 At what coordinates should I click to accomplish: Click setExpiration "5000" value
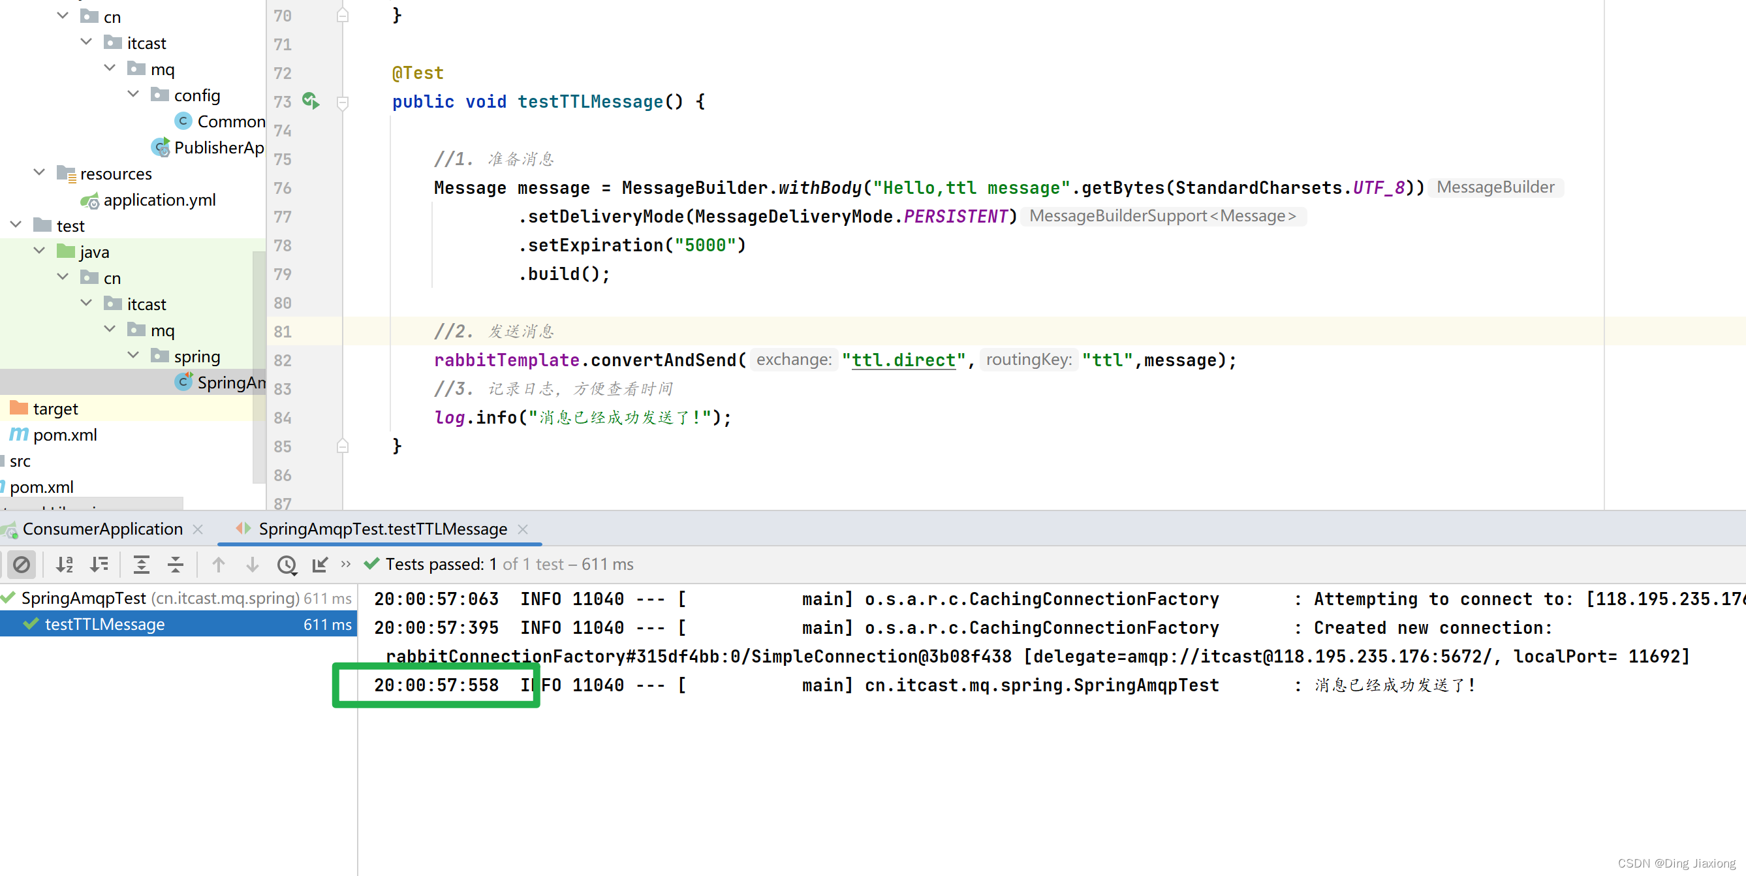pyautogui.click(x=705, y=245)
